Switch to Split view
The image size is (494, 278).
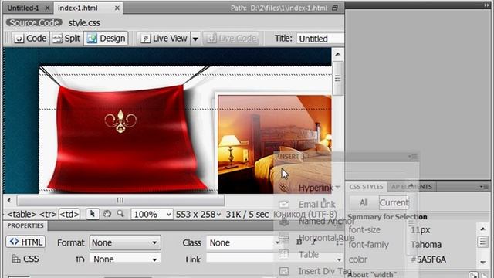[x=66, y=39]
